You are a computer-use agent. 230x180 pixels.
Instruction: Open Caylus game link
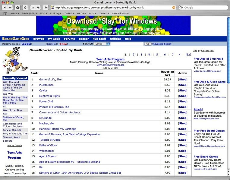click(x=43, y=91)
